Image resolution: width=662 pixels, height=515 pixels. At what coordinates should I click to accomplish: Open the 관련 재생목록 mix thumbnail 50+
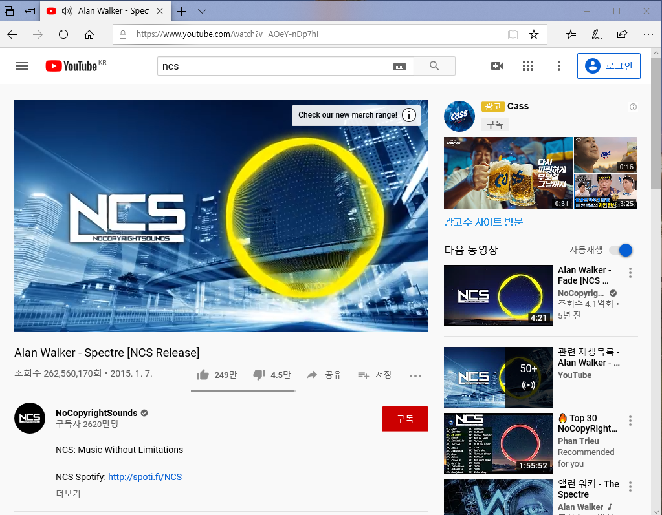pyautogui.click(x=498, y=377)
